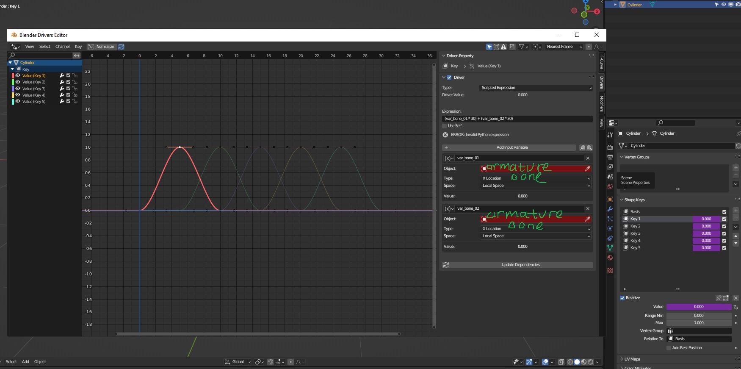Toggle proportional editing in Drivers Editor
741x369 pixels.
(x=589, y=47)
